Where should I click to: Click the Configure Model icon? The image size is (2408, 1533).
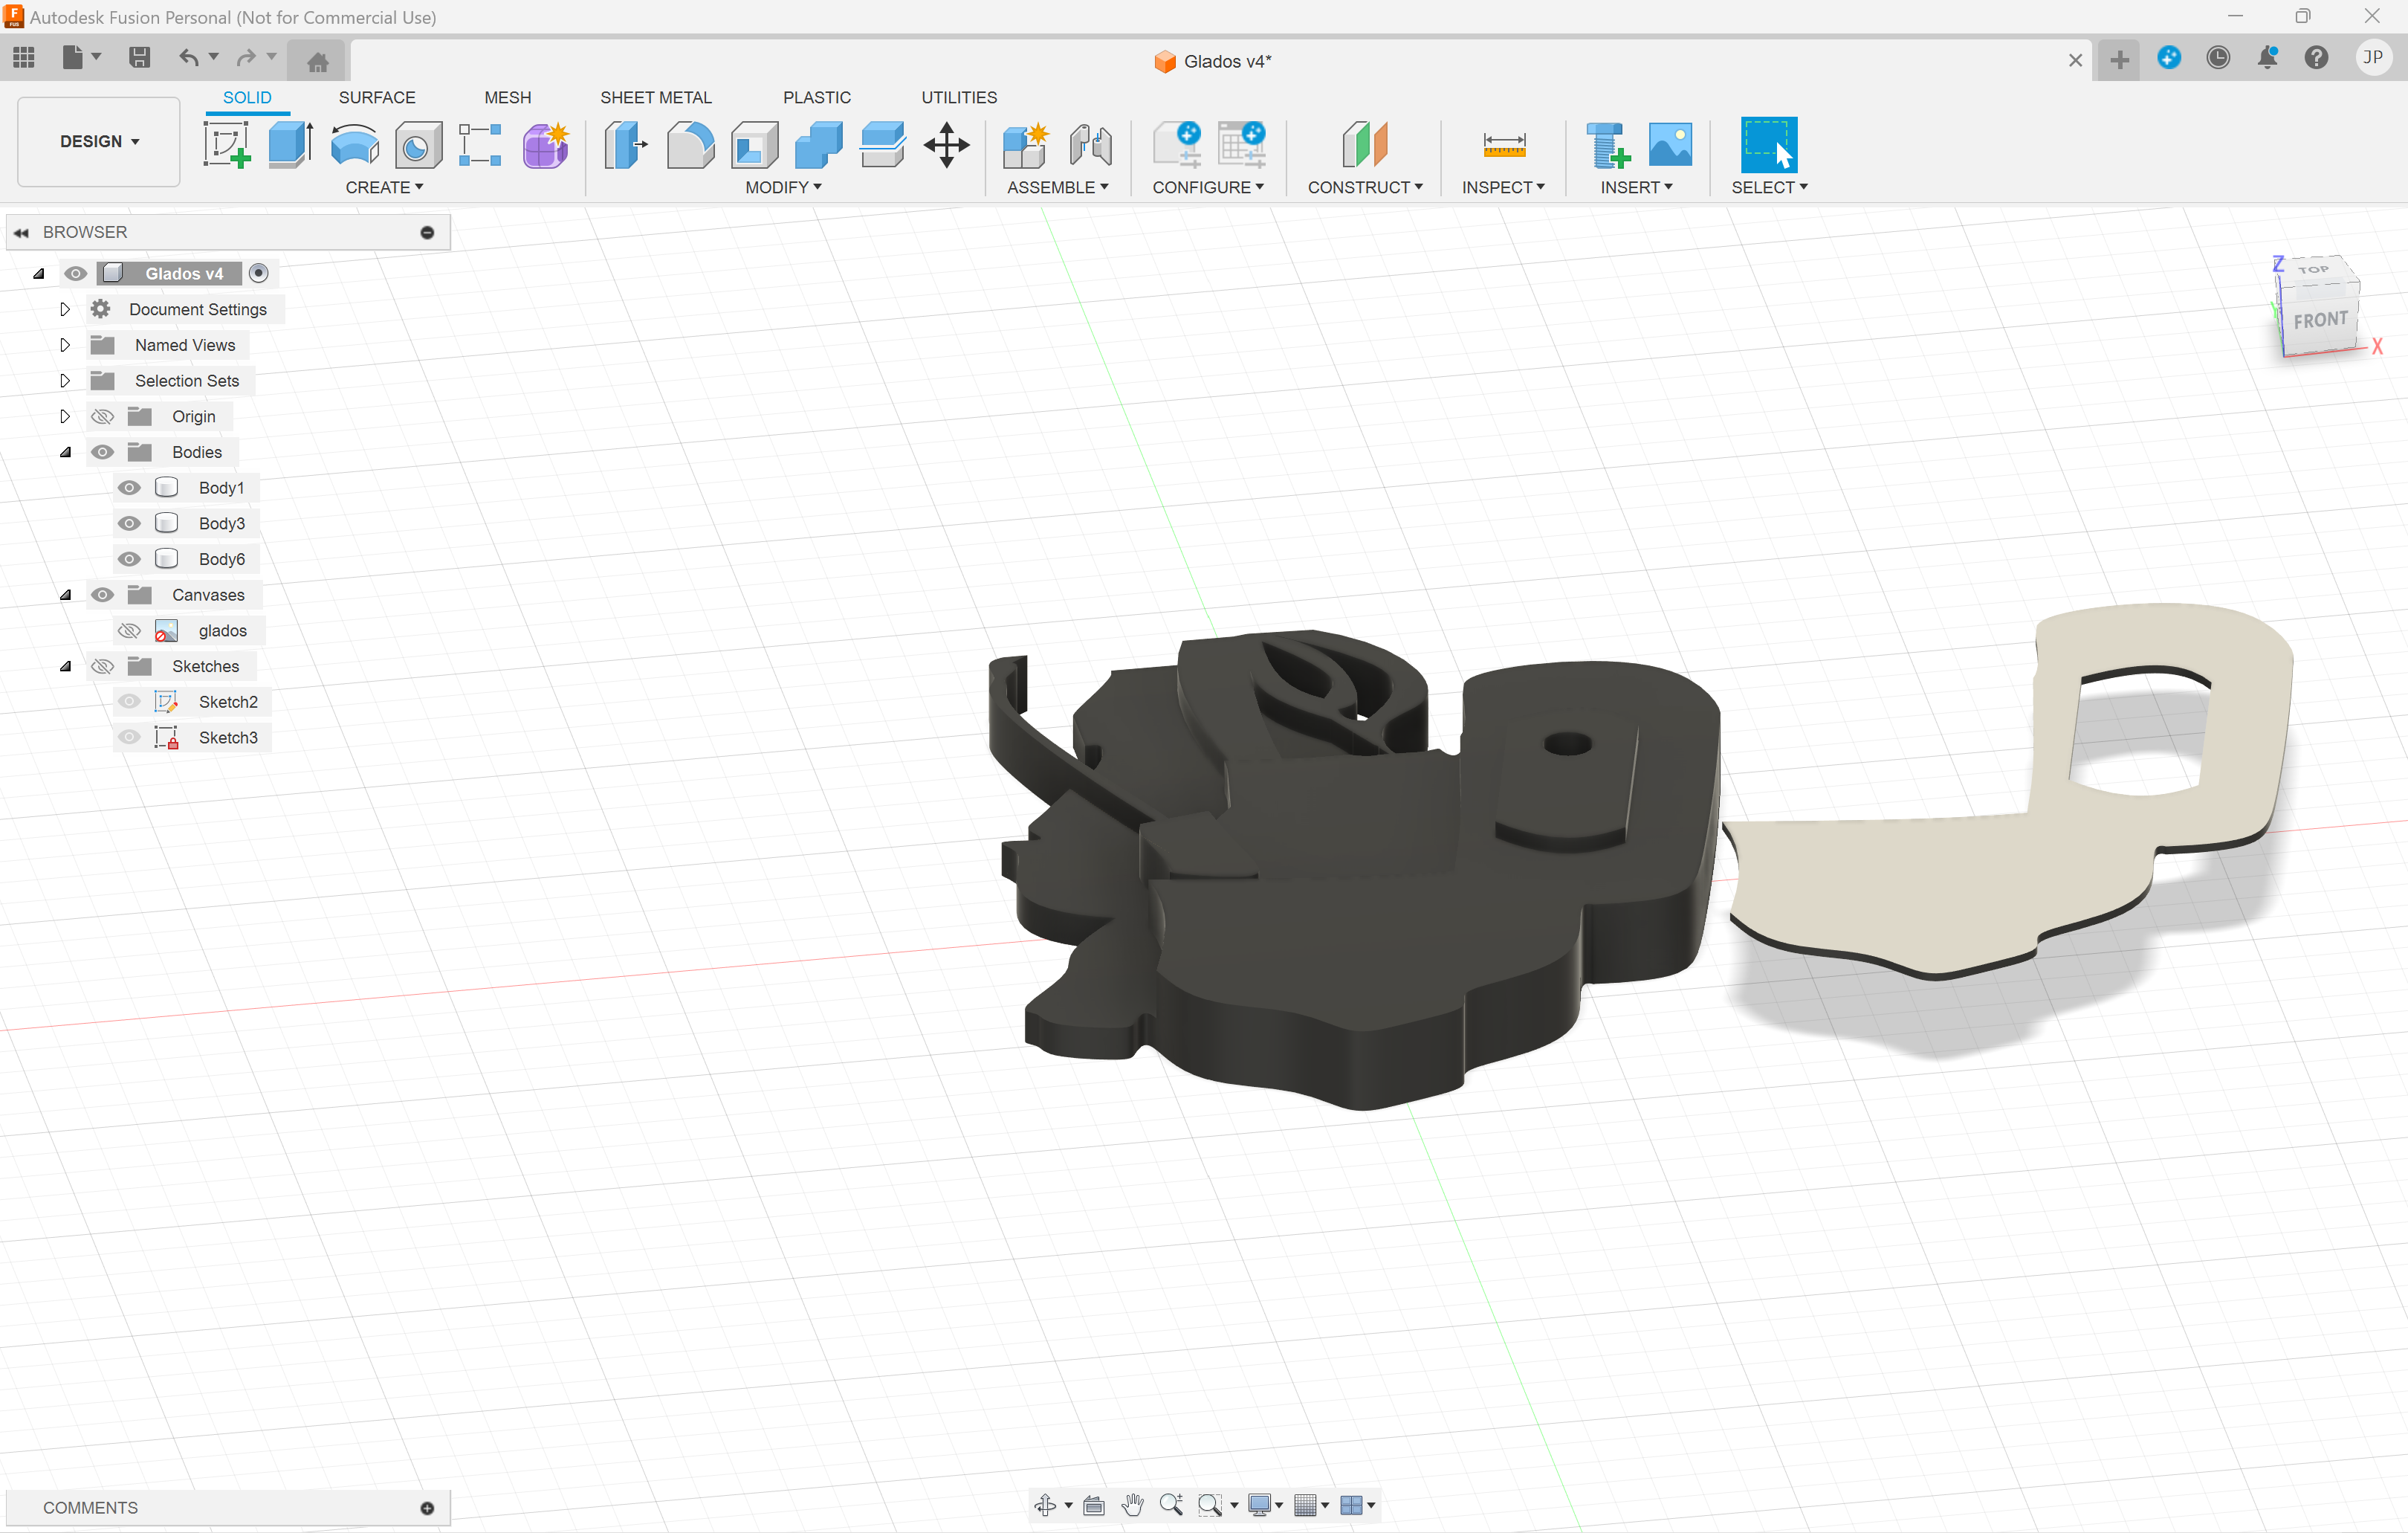[1177, 145]
